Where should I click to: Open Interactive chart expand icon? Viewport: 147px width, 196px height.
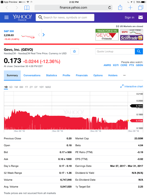coord(122,86)
